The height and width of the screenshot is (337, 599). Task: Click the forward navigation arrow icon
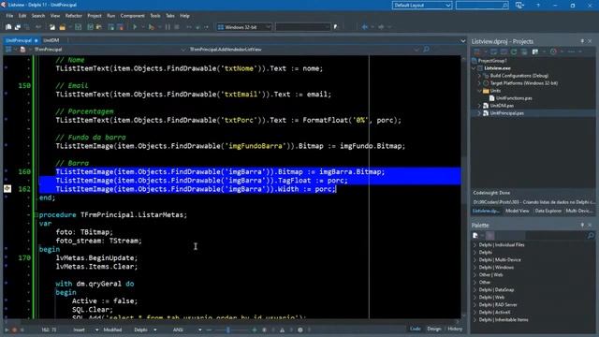(381, 27)
